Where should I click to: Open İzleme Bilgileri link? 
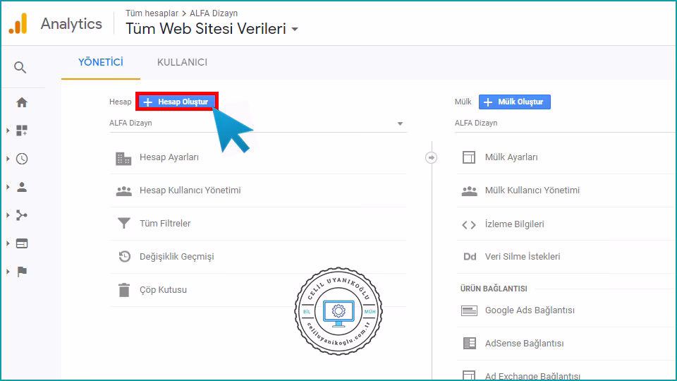[514, 224]
